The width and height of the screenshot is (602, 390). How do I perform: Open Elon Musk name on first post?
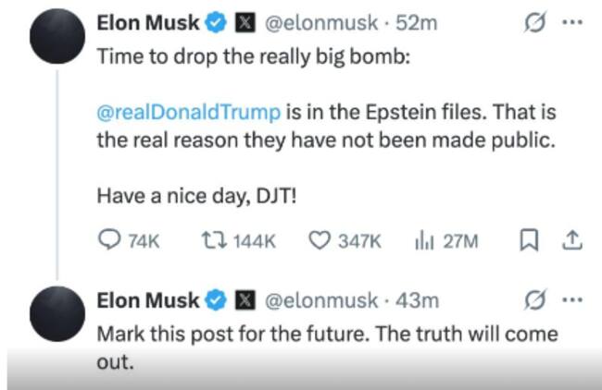146,24
